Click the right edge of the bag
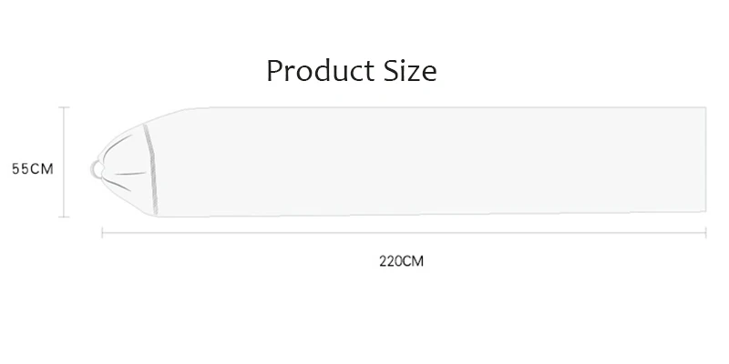 pos(705,159)
